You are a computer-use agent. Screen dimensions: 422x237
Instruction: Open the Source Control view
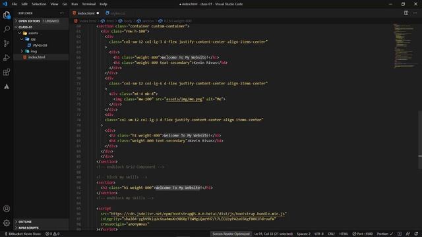(x=7, y=43)
